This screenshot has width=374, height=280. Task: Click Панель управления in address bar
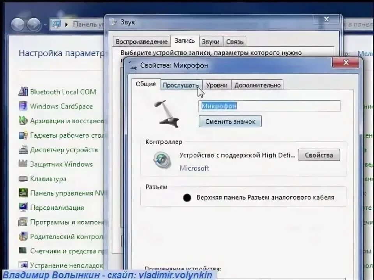pos(88,24)
